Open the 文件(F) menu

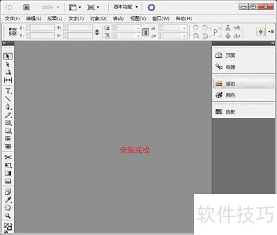[12, 18]
